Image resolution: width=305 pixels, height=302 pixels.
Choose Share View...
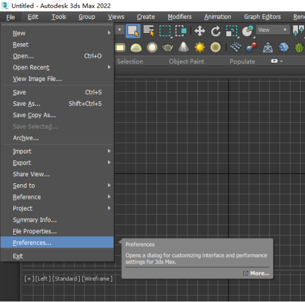coord(57,174)
